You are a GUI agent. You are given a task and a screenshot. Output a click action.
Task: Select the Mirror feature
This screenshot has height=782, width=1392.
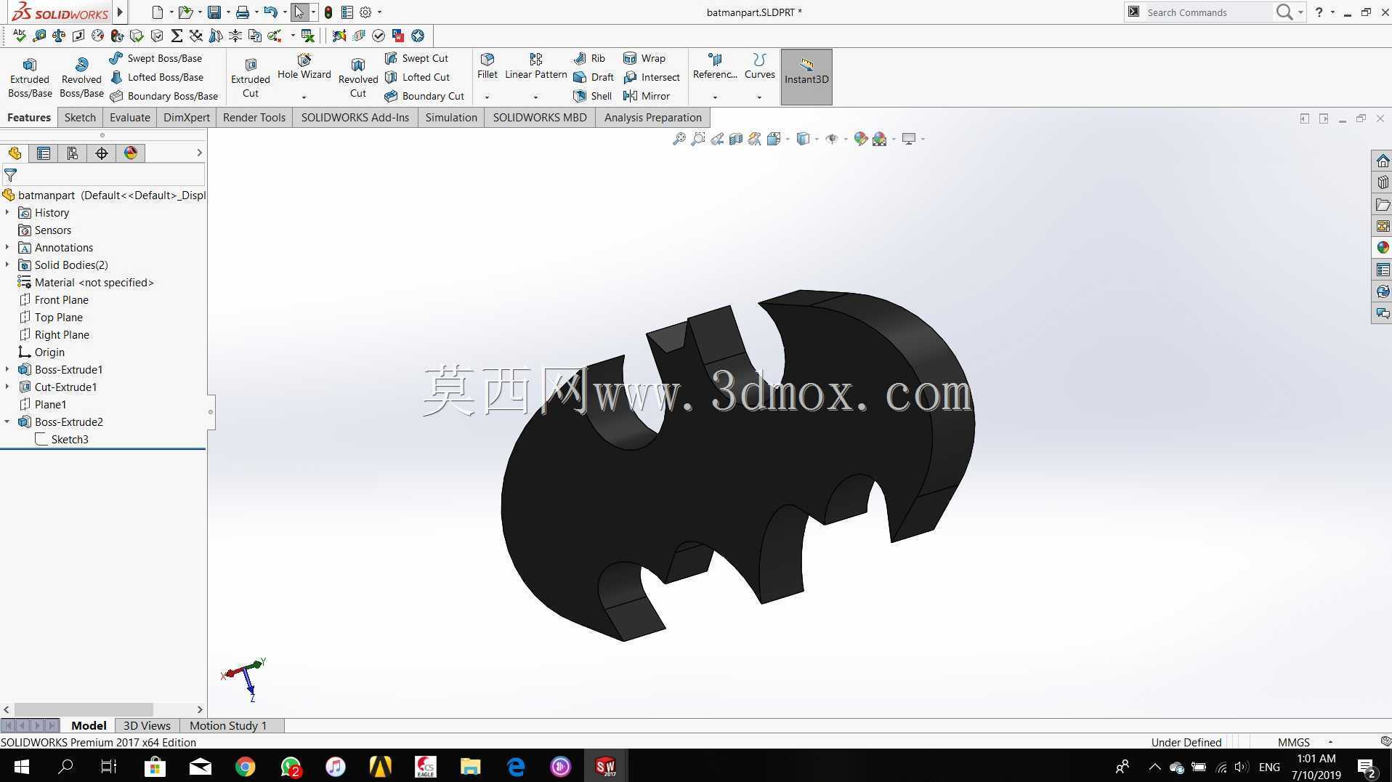pos(647,96)
